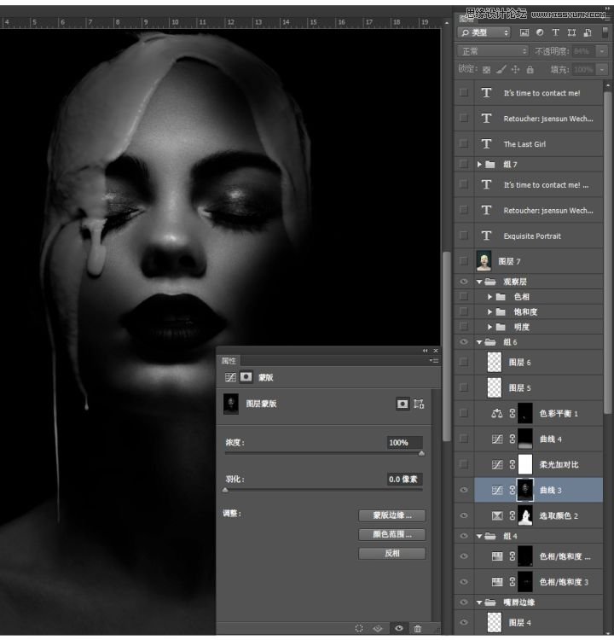Select the 曲线 3 layer mask thumbnail
Viewport: 614px width, 640px height.
click(x=525, y=490)
